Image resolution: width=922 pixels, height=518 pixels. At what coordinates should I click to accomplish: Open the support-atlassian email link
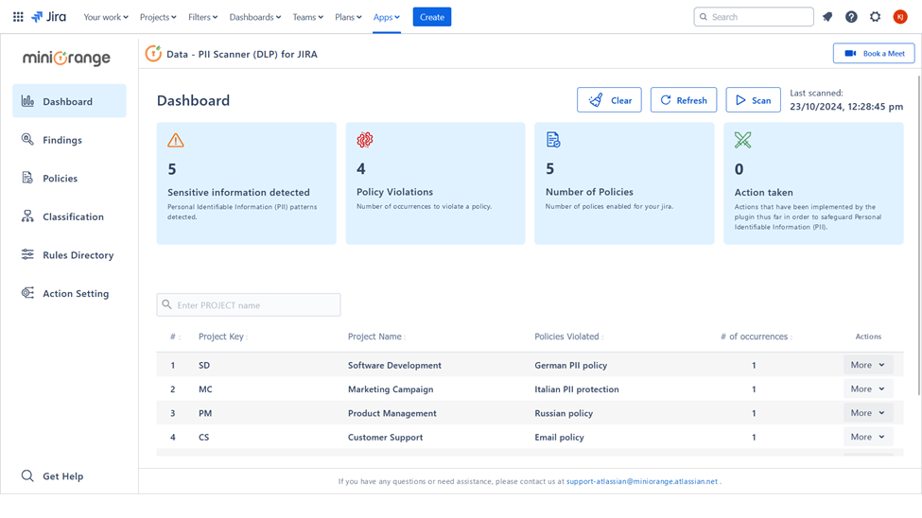[641, 481]
